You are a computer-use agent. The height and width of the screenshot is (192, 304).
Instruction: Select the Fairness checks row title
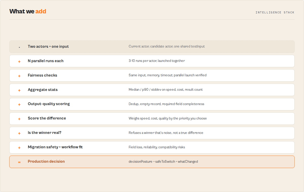pos(43,75)
